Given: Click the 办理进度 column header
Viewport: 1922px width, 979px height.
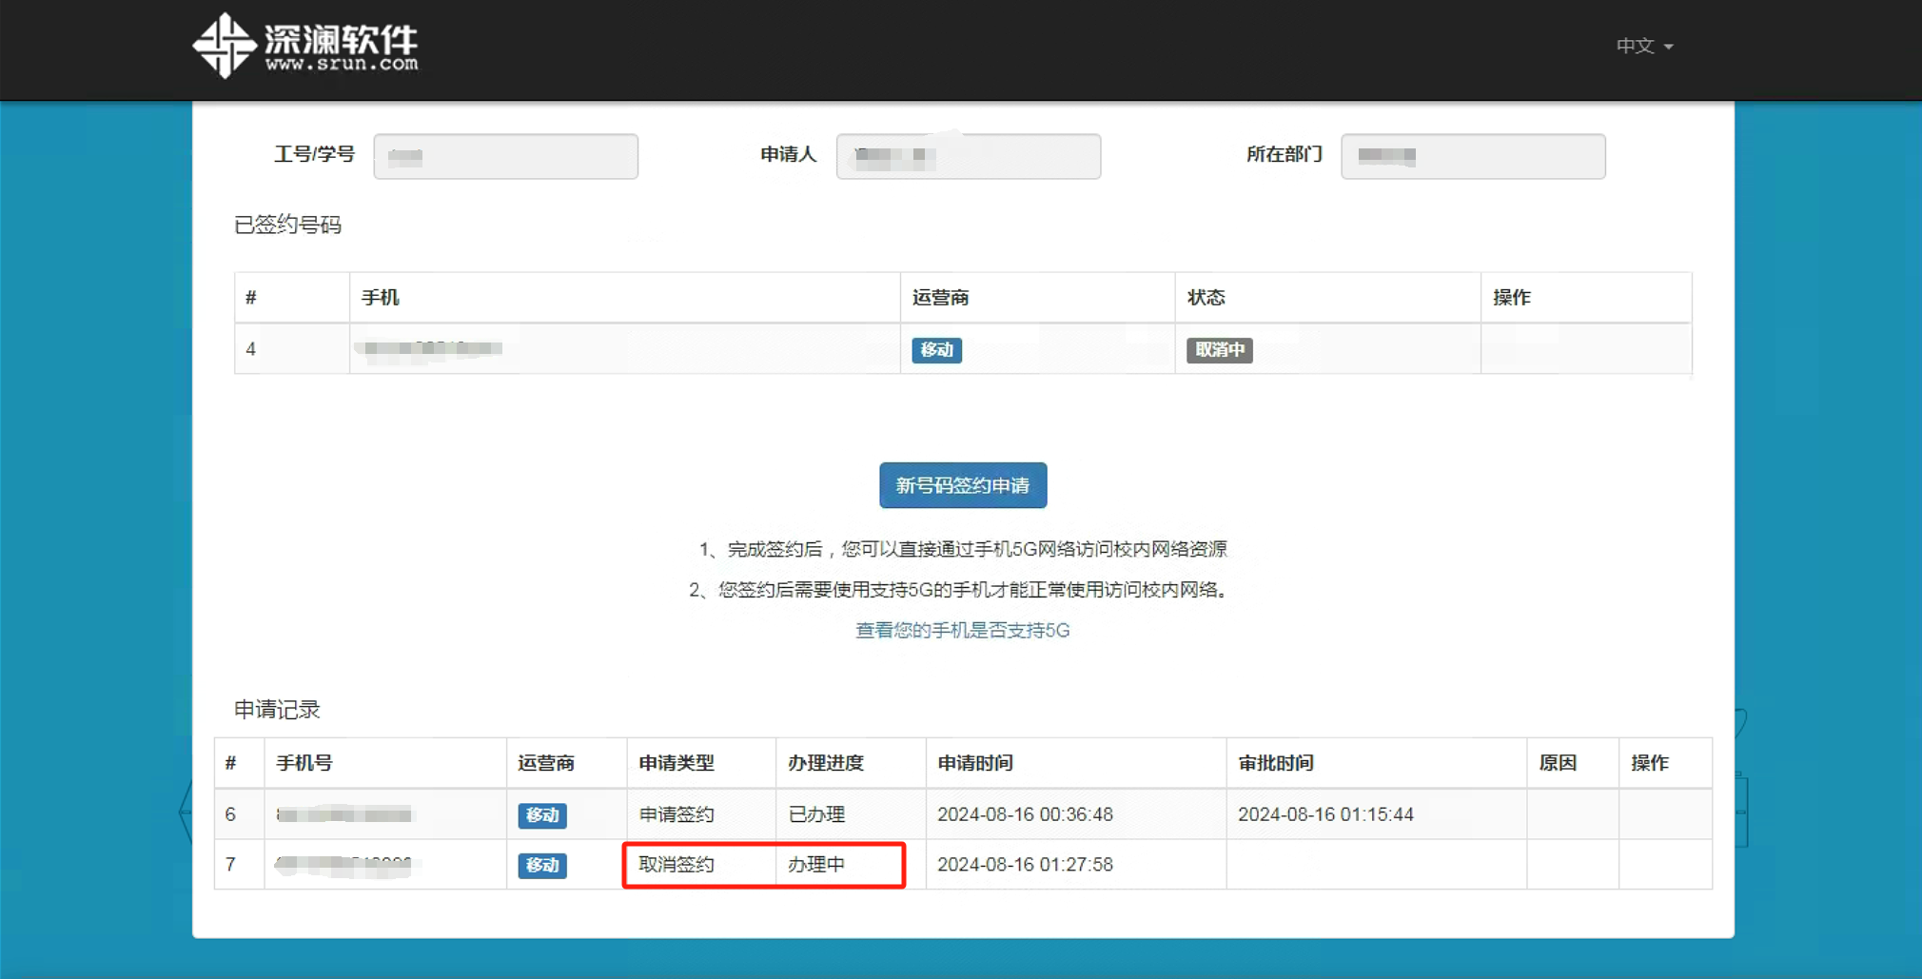Looking at the screenshot, I should [826, 763].
